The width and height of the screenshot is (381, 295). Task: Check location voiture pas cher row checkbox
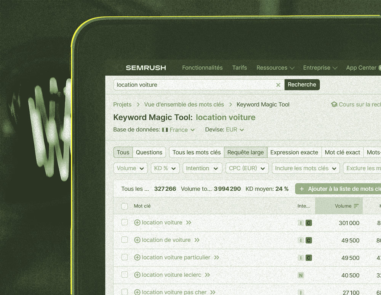click(125, 292)
